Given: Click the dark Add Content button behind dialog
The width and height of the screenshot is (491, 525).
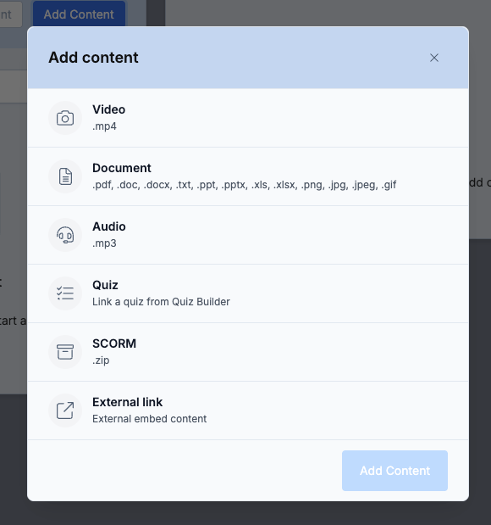Looking at the screenshot, I should click(79, 14).
